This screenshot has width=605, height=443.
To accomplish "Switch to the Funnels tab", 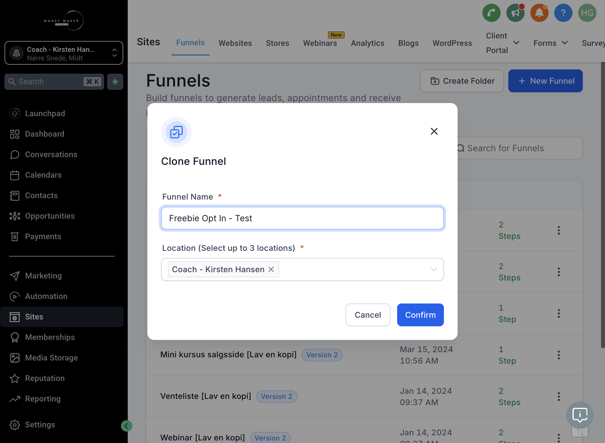I will pos(190,43).
